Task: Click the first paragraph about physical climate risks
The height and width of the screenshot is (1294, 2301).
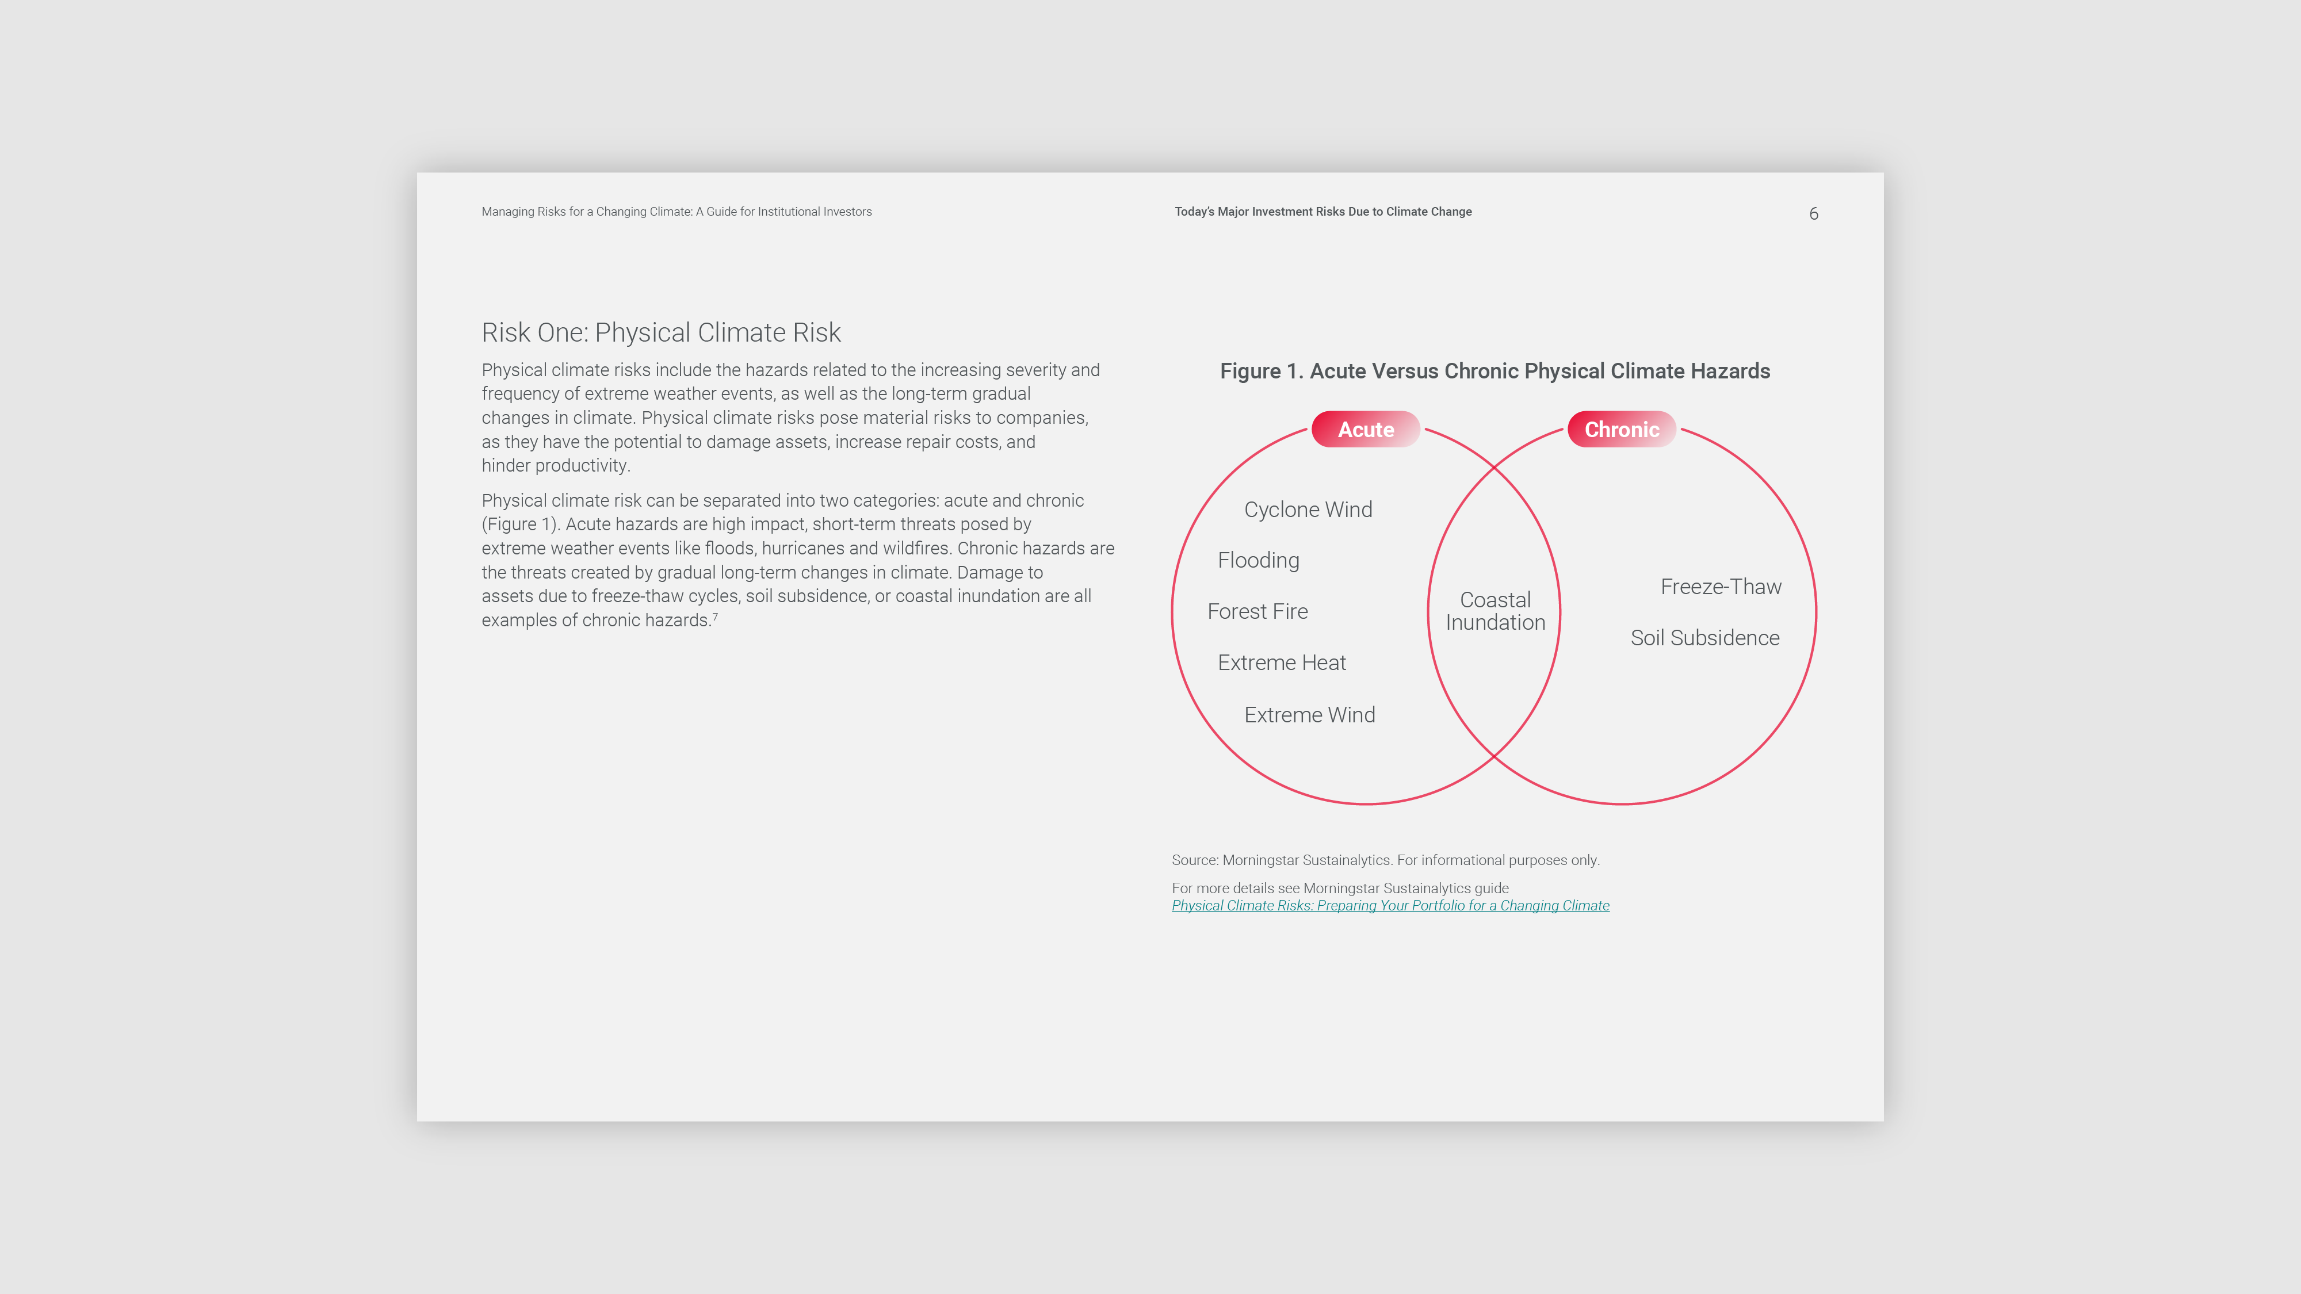Action: 790,417
